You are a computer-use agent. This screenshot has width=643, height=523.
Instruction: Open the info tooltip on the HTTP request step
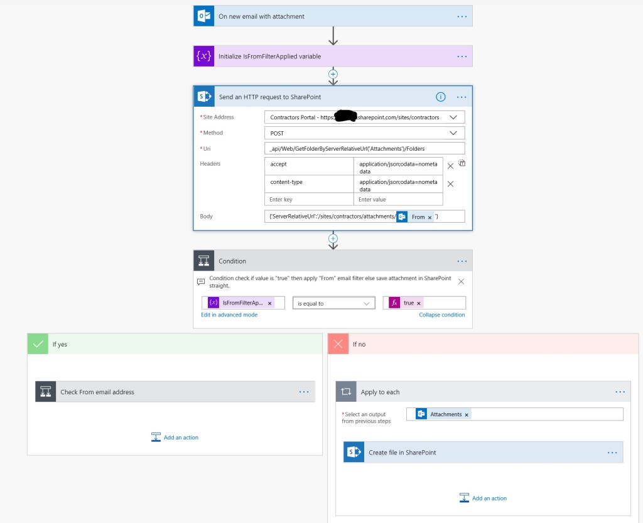[x=441, y=96]
